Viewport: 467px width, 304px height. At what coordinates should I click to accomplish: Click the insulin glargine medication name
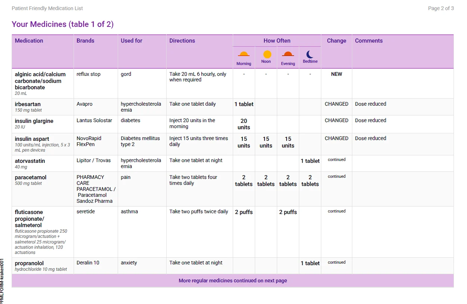point(34,121)
